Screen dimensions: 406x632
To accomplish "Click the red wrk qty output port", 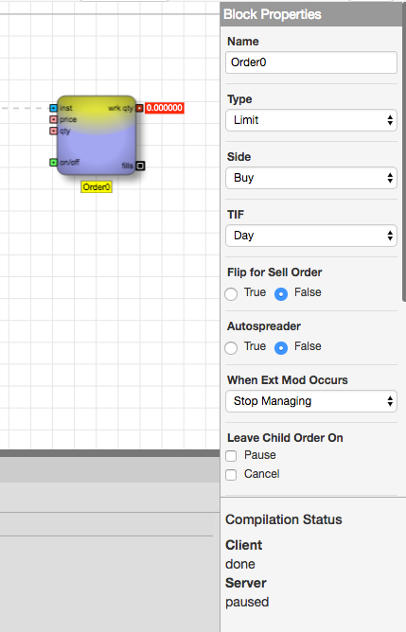I will point(139,108).
